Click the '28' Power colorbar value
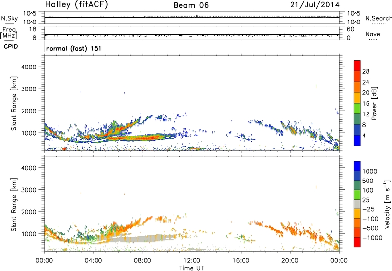 point(366,71)
